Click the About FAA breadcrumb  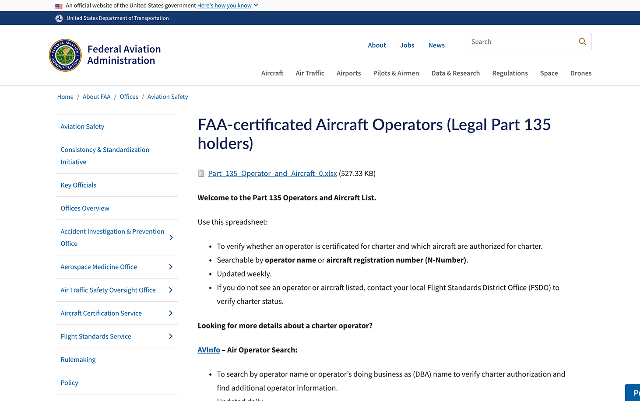tap(97, 97)
